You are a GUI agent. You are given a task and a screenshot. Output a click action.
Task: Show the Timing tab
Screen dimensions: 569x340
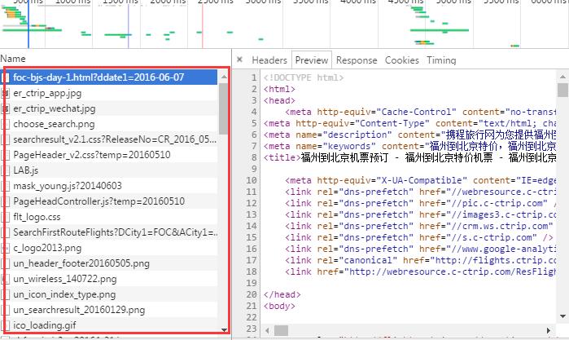(441, 60)
